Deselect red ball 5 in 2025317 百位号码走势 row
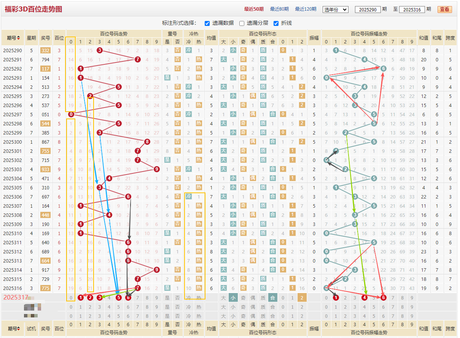 pyautogui.click(x=119, y=298)
